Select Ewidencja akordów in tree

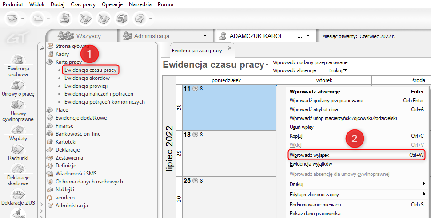pyautogui.click(x=87, y=78)
